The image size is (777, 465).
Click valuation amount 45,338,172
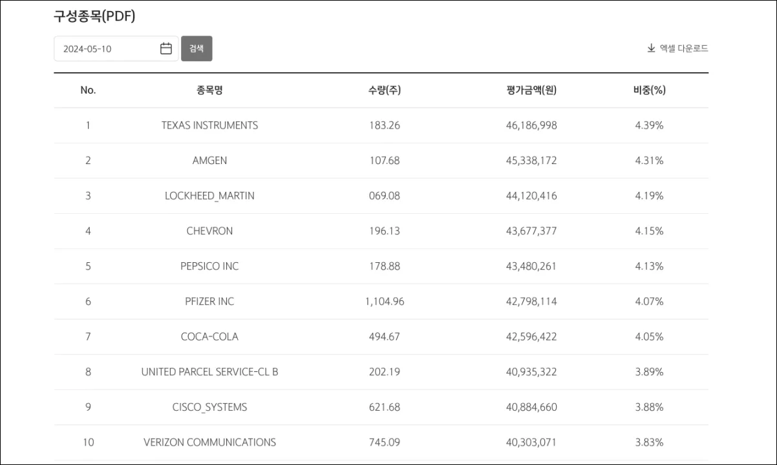tap(531, 161)
